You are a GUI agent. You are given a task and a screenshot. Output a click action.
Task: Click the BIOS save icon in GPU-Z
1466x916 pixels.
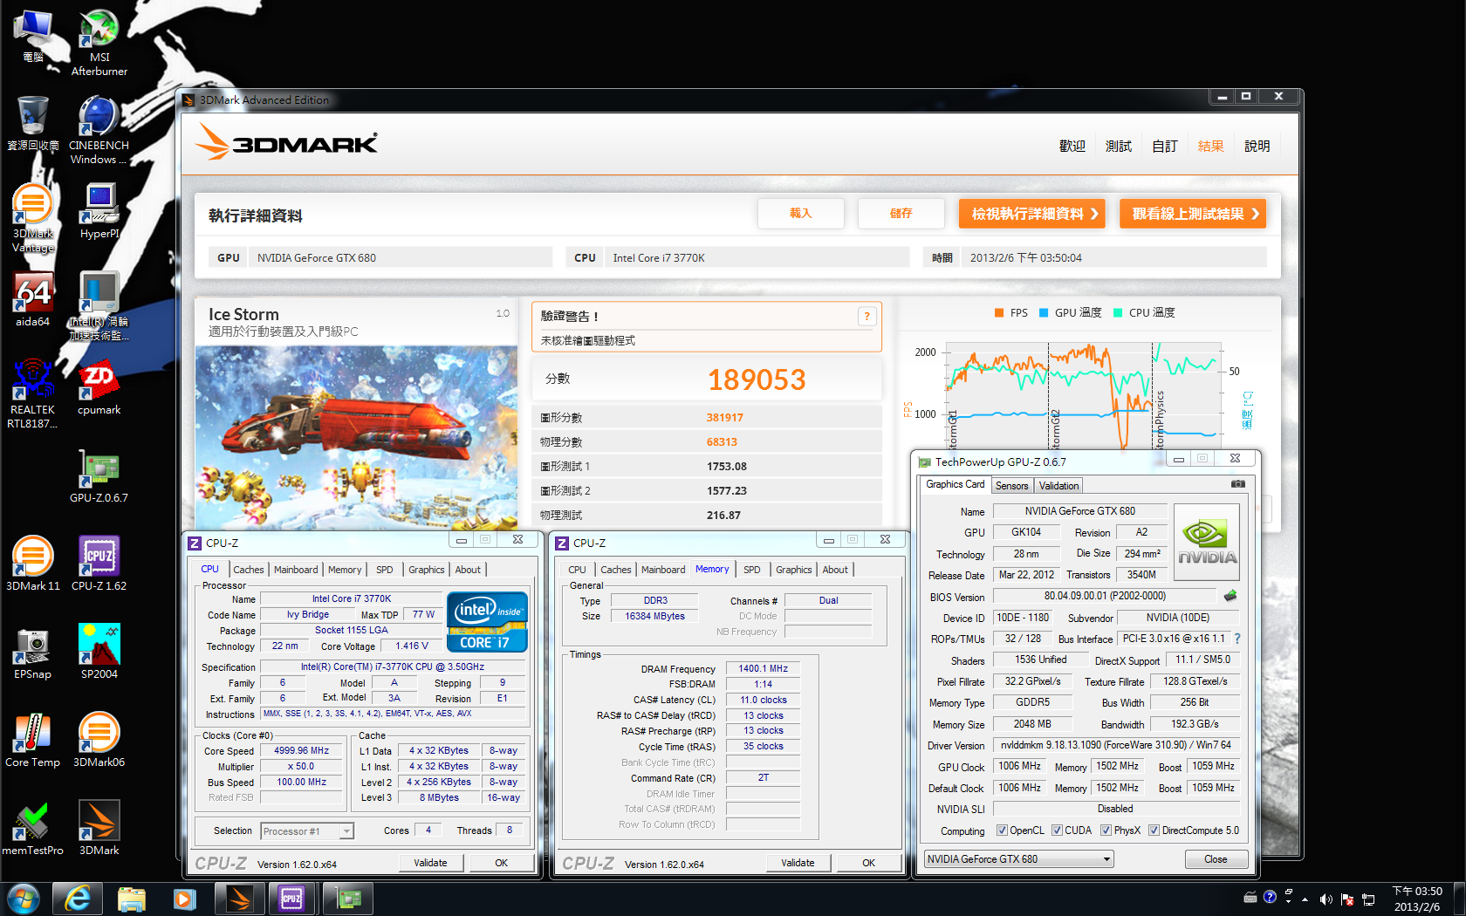1230,596
